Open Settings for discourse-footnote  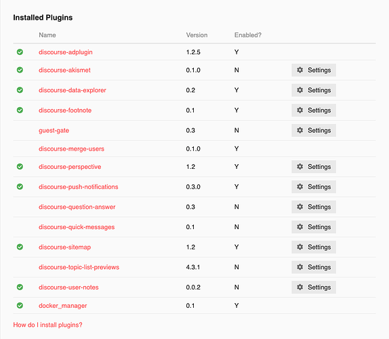[x=314, y=111]
